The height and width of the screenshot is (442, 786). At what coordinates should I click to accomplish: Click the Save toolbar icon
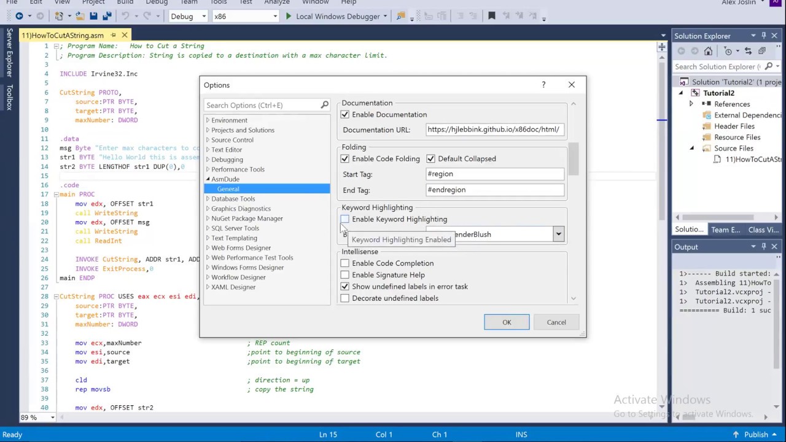pos(93,16)
